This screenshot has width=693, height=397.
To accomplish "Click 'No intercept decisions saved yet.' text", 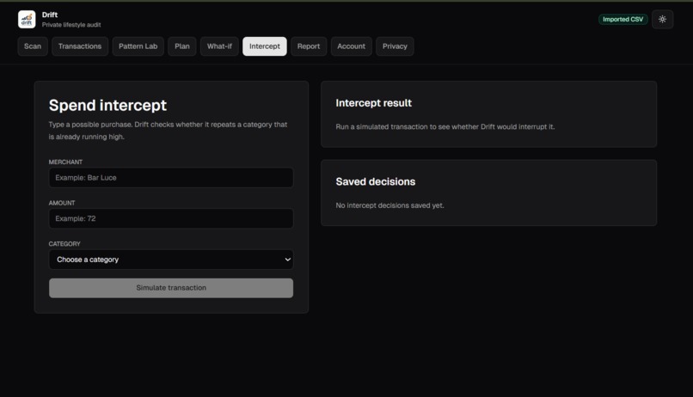I will (x=389, y=205).
